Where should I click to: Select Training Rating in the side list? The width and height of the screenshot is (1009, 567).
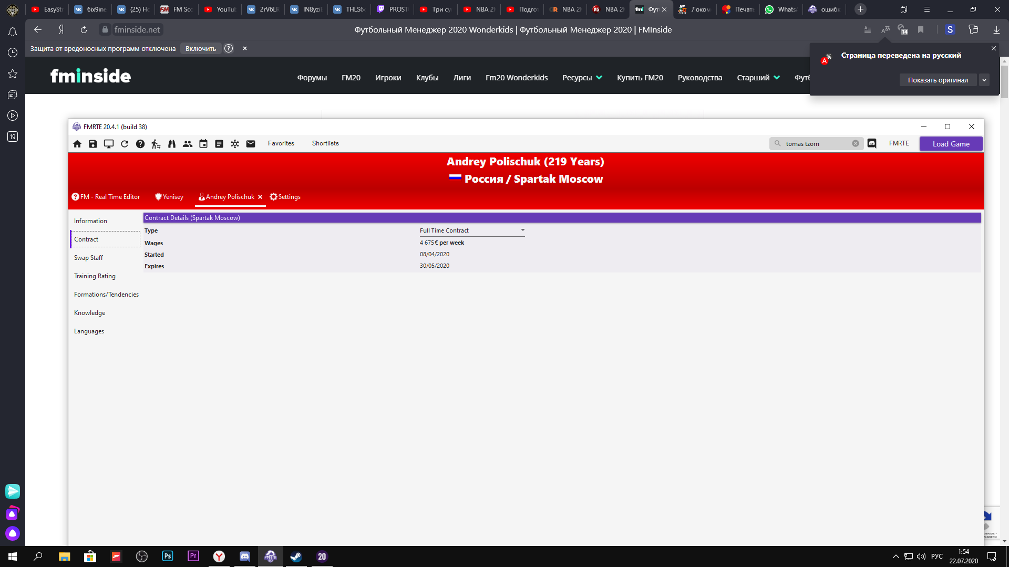pyautogui.click(x=95, y=276)
